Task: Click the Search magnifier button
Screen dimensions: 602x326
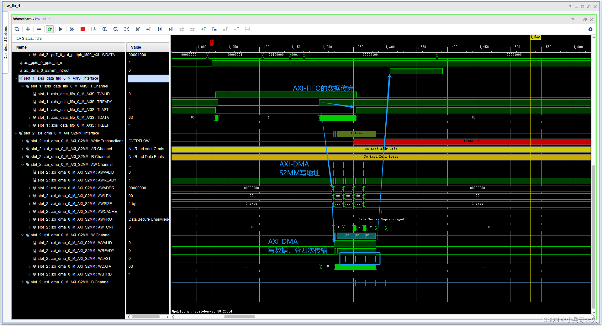Action: 17,29
